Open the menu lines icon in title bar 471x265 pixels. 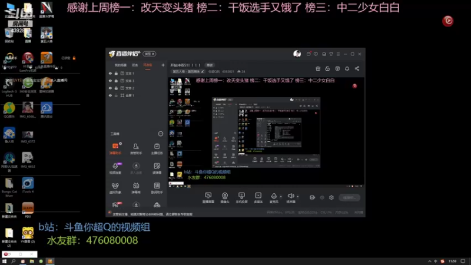click(338, 54)
